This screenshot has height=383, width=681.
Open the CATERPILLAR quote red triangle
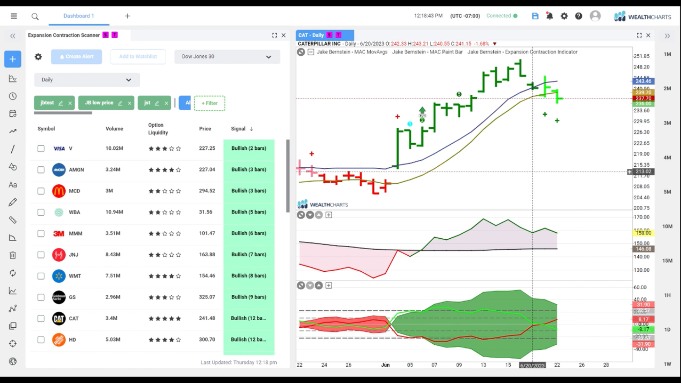pyautogui.click(x=494, y=44)
